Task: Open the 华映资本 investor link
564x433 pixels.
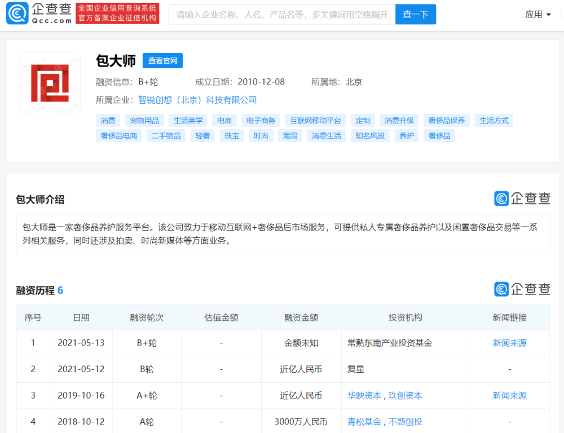Action: click(364, 396)
